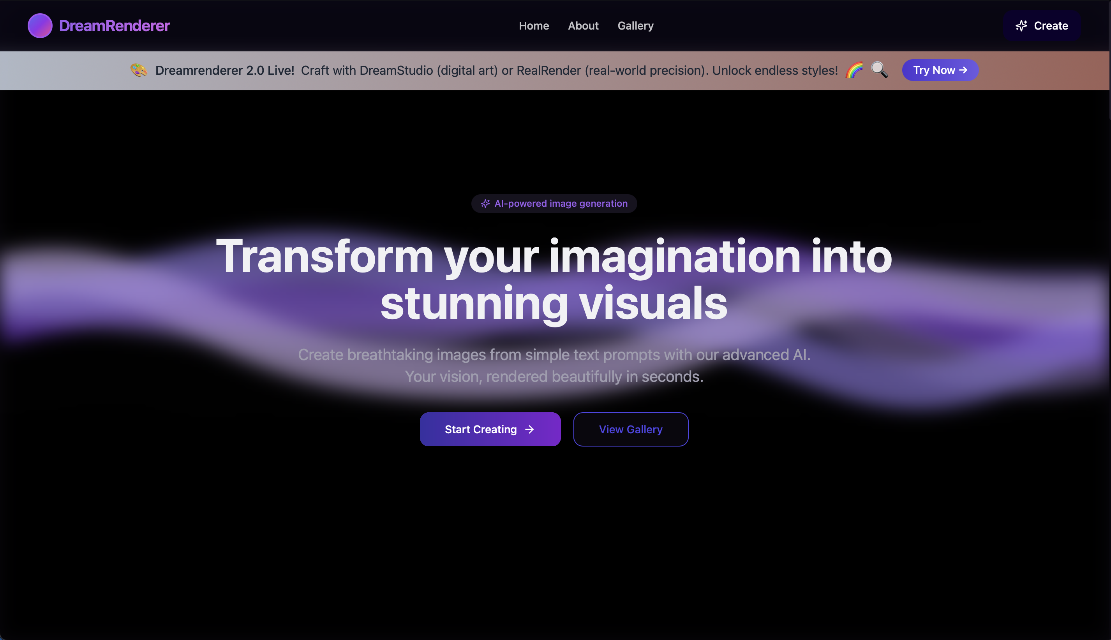Screen dimensions: 1111x640
Task: Click the Start Creating button
Action: click(490, 429)
